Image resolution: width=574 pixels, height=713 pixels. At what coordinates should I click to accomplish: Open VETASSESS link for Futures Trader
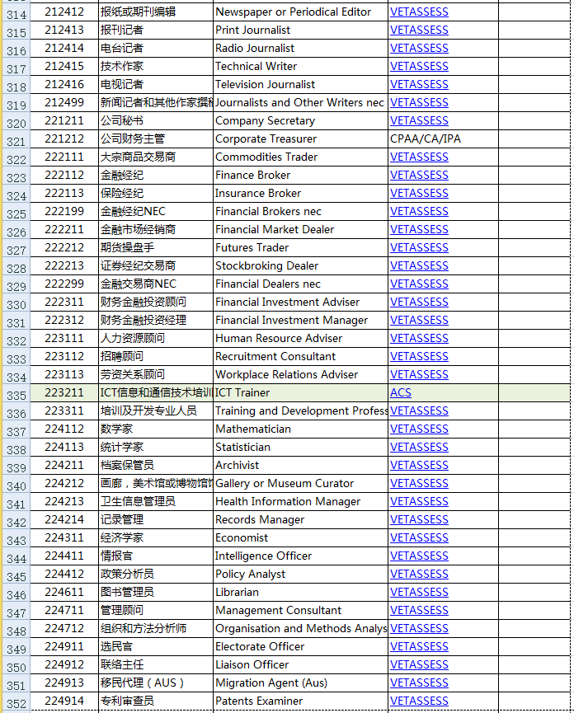point(419,248)
